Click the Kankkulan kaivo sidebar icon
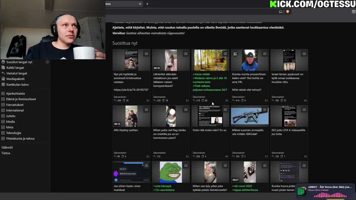 3,84
